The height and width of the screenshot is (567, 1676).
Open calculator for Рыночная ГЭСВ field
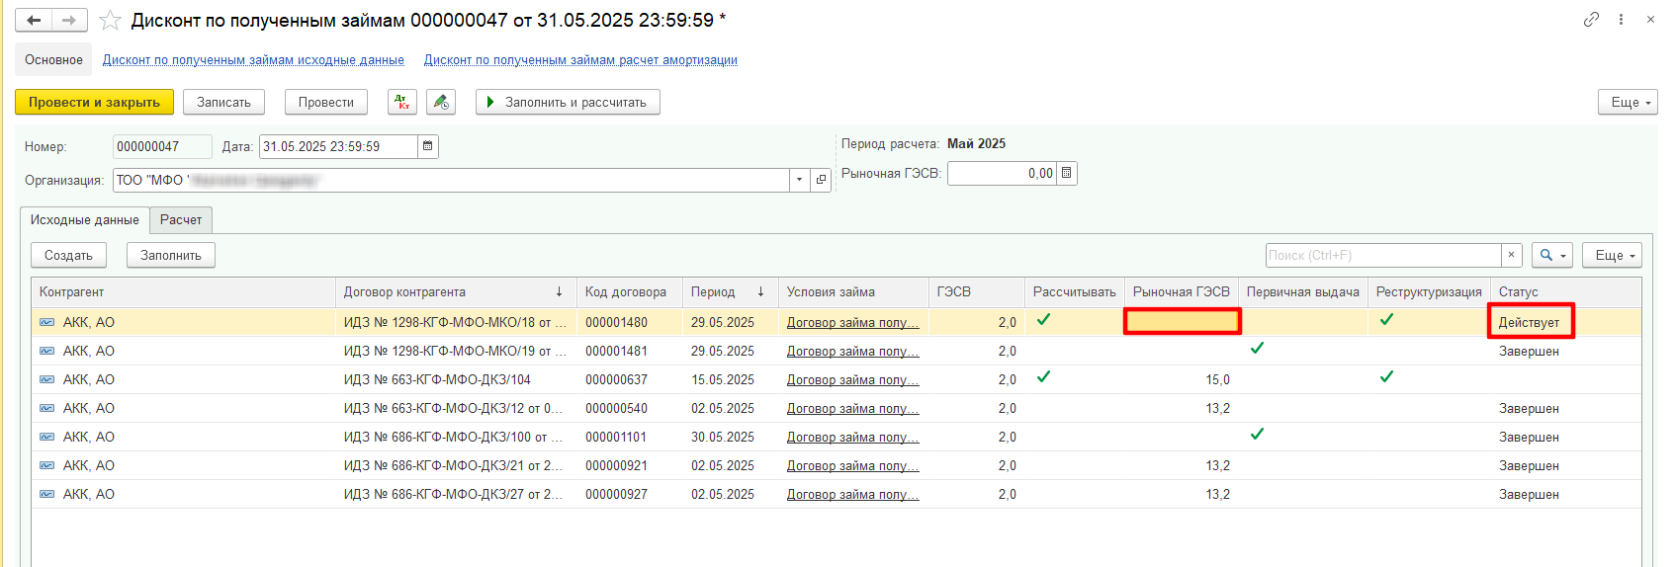click(x=1066, y=173)
